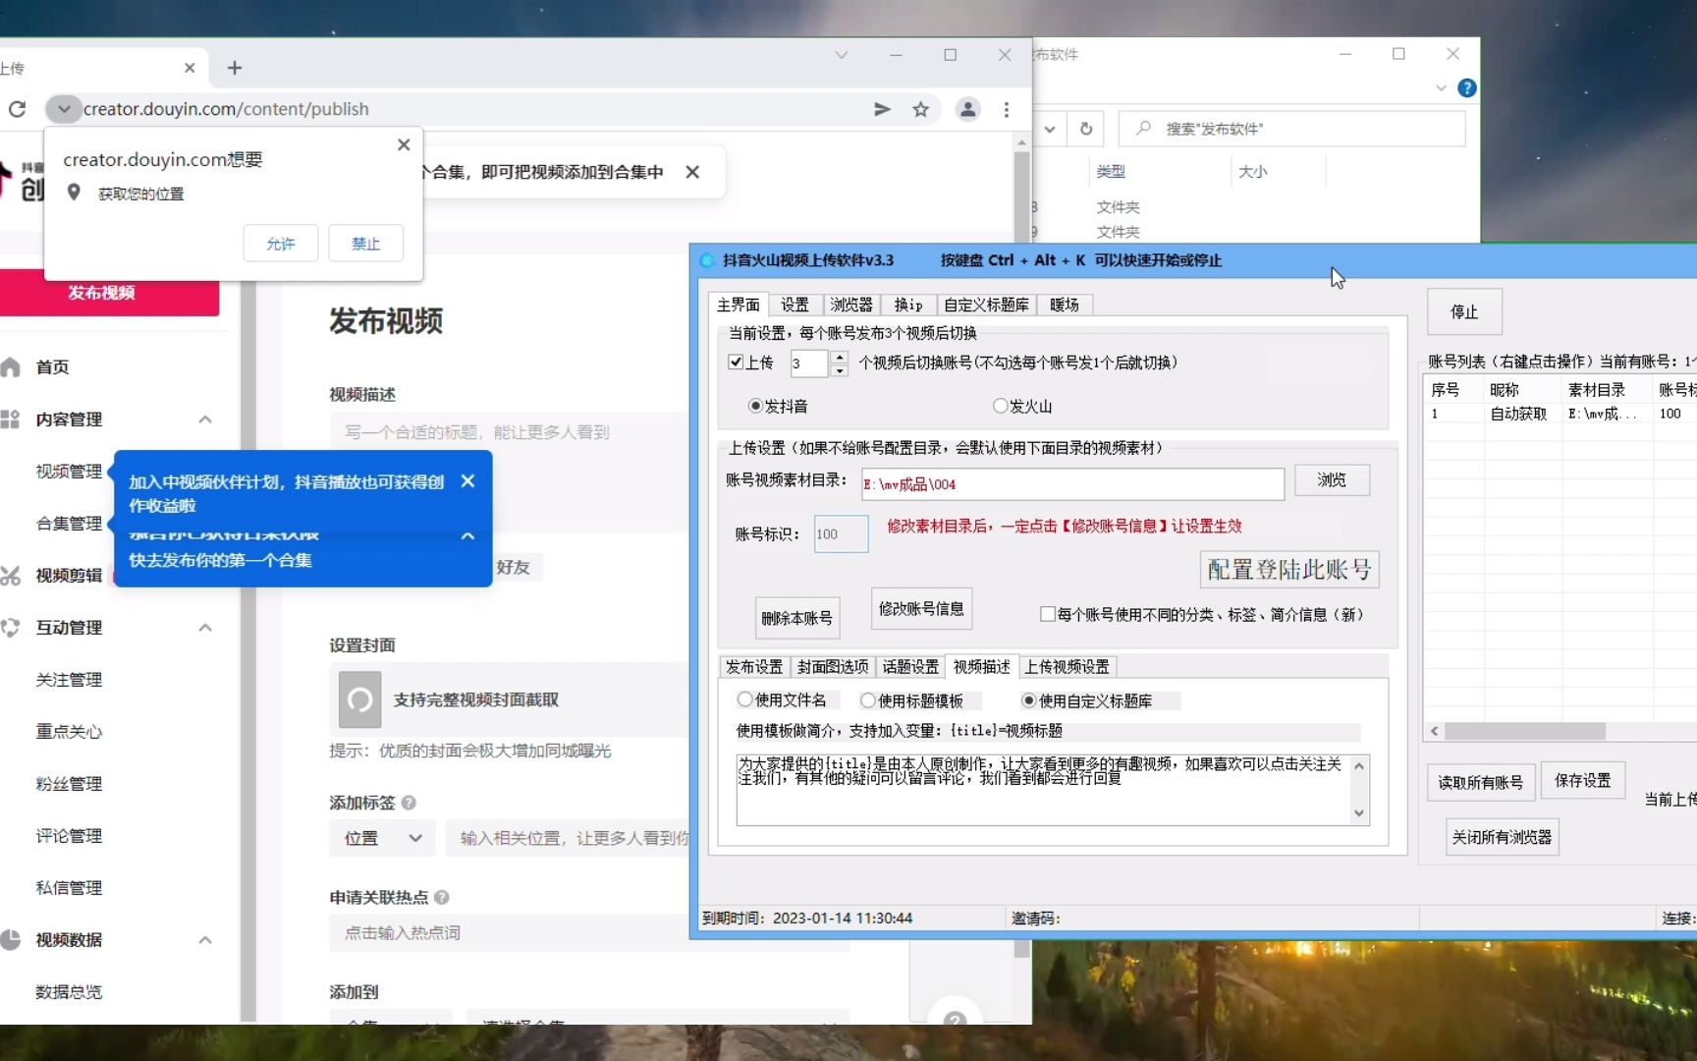Viewport: 1697px width, 1061px height.
Task: Click 修改账号信息 button
Action: 921,608
